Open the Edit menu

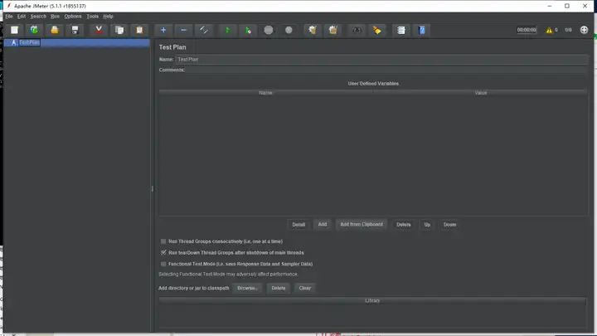pos(22,17)
